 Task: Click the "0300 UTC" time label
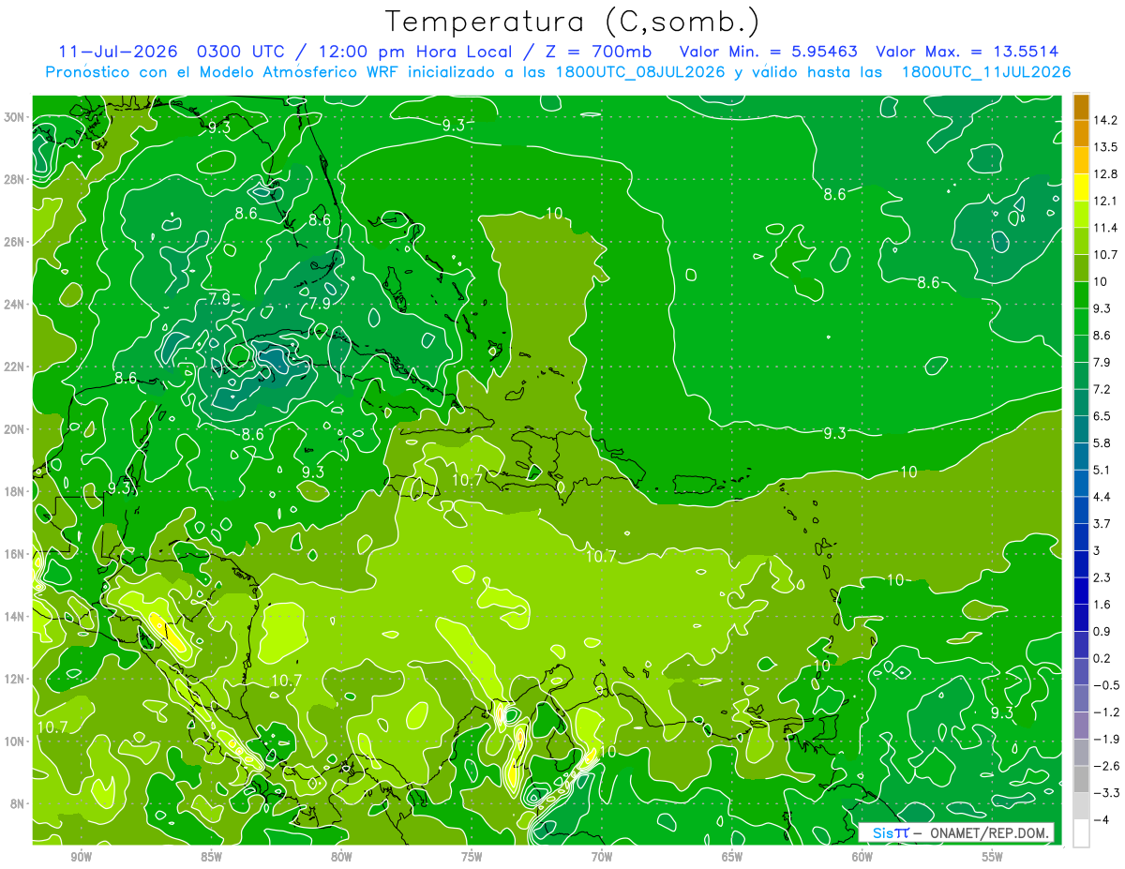tap(242, 52)
